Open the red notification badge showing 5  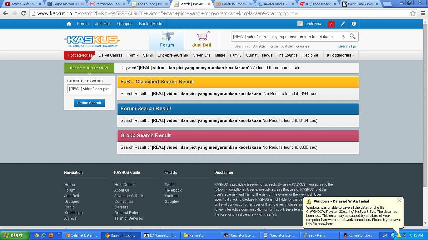[331, 24]
